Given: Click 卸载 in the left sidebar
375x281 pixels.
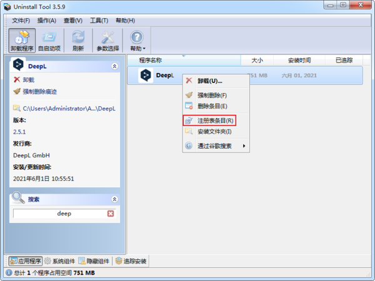Looking at the screenshot, I should [x=28, y=80].
